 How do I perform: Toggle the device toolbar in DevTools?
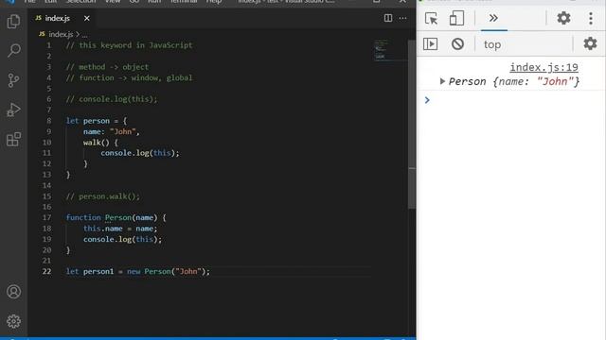456,18
